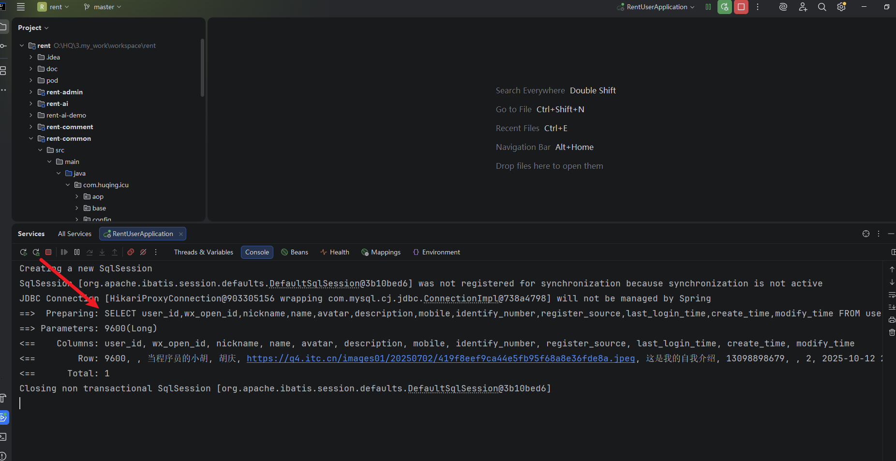Open the Beans tab

tap(295, 252)
